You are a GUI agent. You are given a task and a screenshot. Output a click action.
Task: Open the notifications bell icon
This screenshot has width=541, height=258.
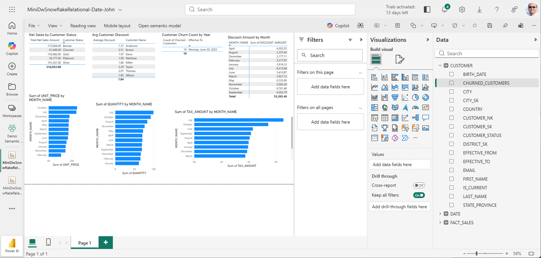(x=445, y=9)
